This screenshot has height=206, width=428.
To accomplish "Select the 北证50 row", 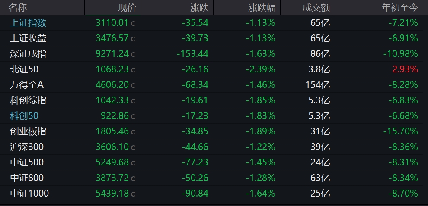I will pyautogui.click(x=214, y=69).
